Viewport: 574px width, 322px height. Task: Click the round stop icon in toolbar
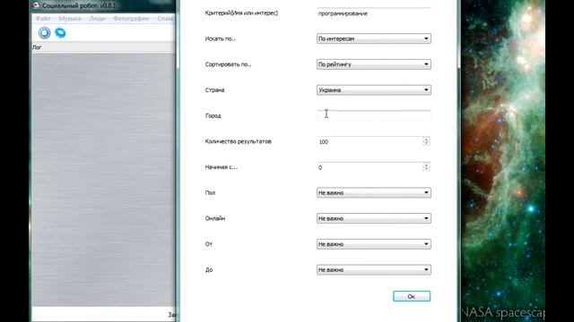(x=44, y=33)
